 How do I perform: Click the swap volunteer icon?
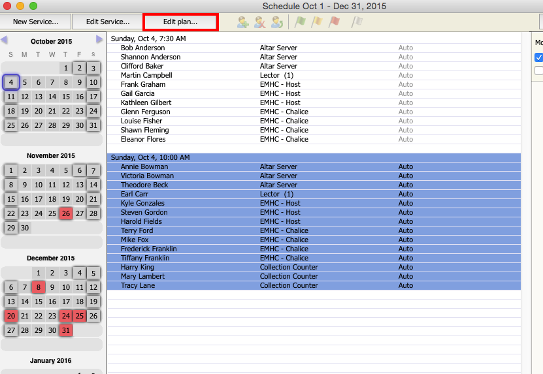tap(277, 22)
